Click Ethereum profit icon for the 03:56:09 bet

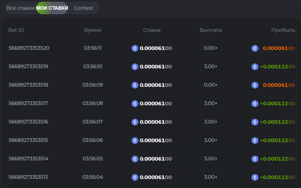tap(255, 85)
